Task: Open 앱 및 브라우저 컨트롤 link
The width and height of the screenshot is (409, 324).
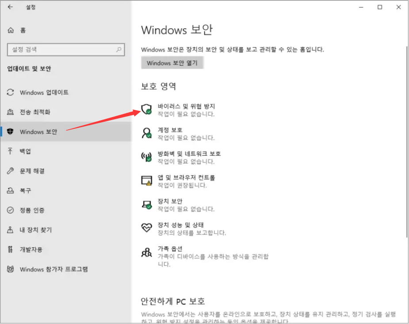Action: coord(186,177)
